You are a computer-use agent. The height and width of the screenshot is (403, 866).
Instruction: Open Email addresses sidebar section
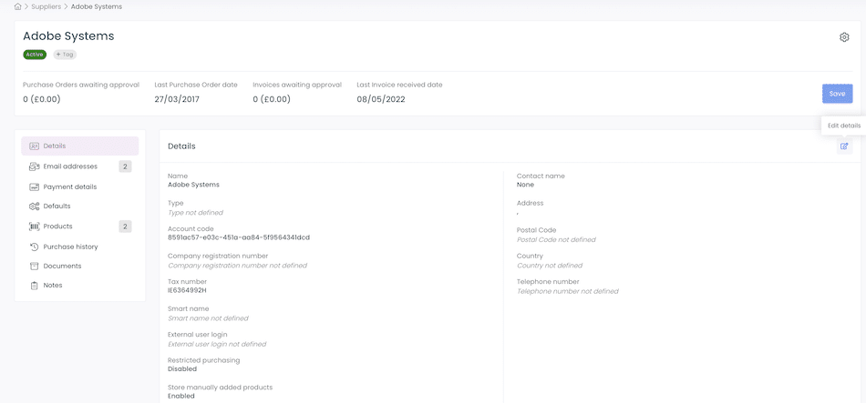pyautogui.click(x=80, y=166)
